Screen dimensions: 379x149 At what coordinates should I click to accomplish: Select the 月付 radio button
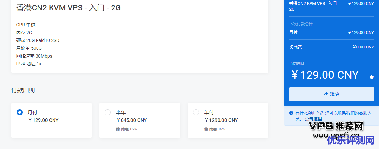pos(20,112)
